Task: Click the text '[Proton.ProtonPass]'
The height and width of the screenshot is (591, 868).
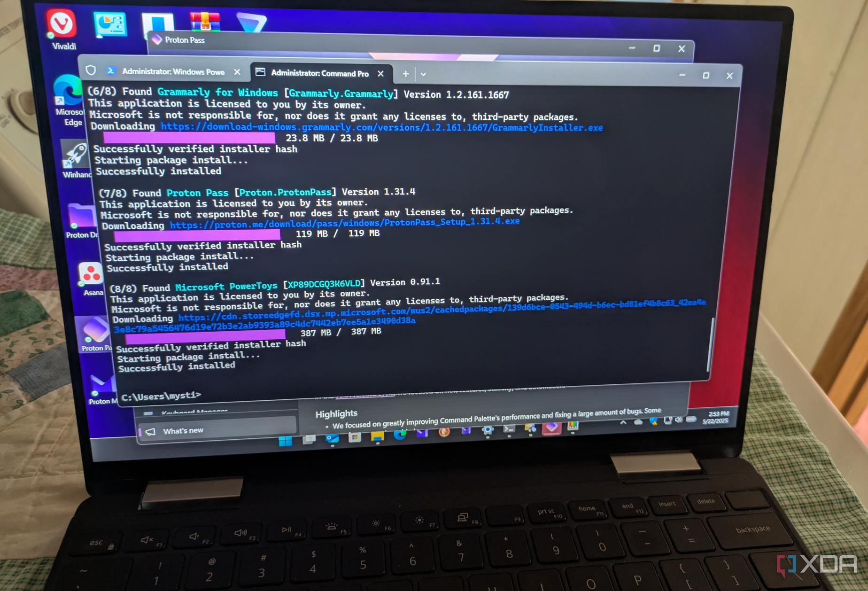Action: (x=285, y=192)
